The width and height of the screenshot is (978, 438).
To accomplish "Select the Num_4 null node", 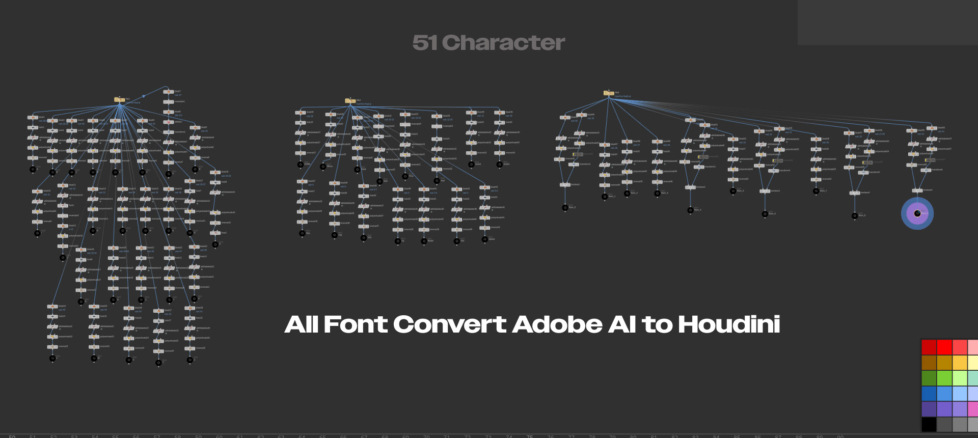I will (x=690, y=210).
